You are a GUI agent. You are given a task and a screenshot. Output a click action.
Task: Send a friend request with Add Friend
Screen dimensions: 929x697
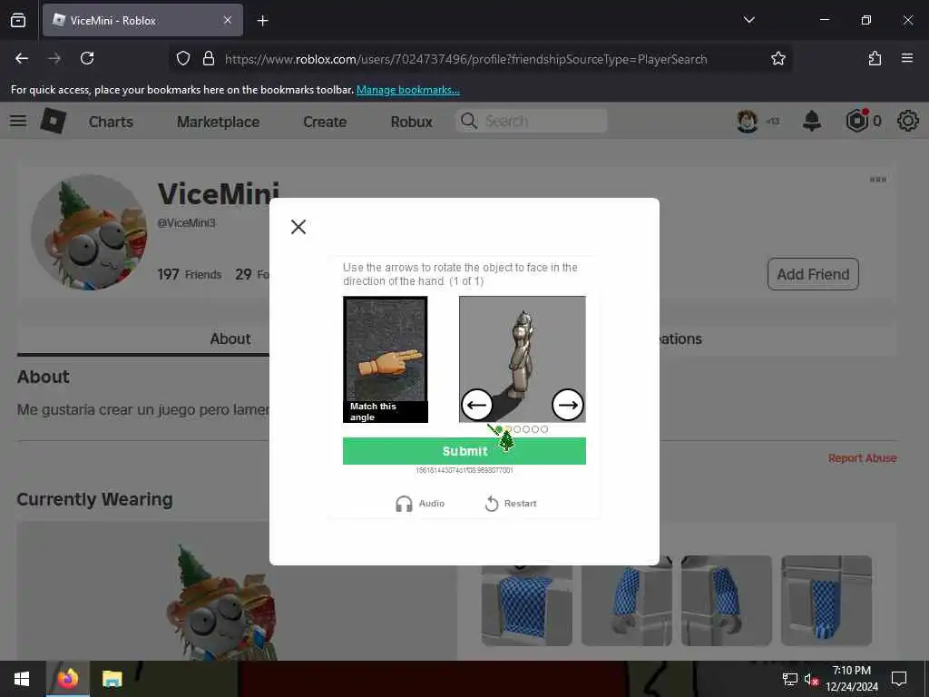(x=813, y=274)
